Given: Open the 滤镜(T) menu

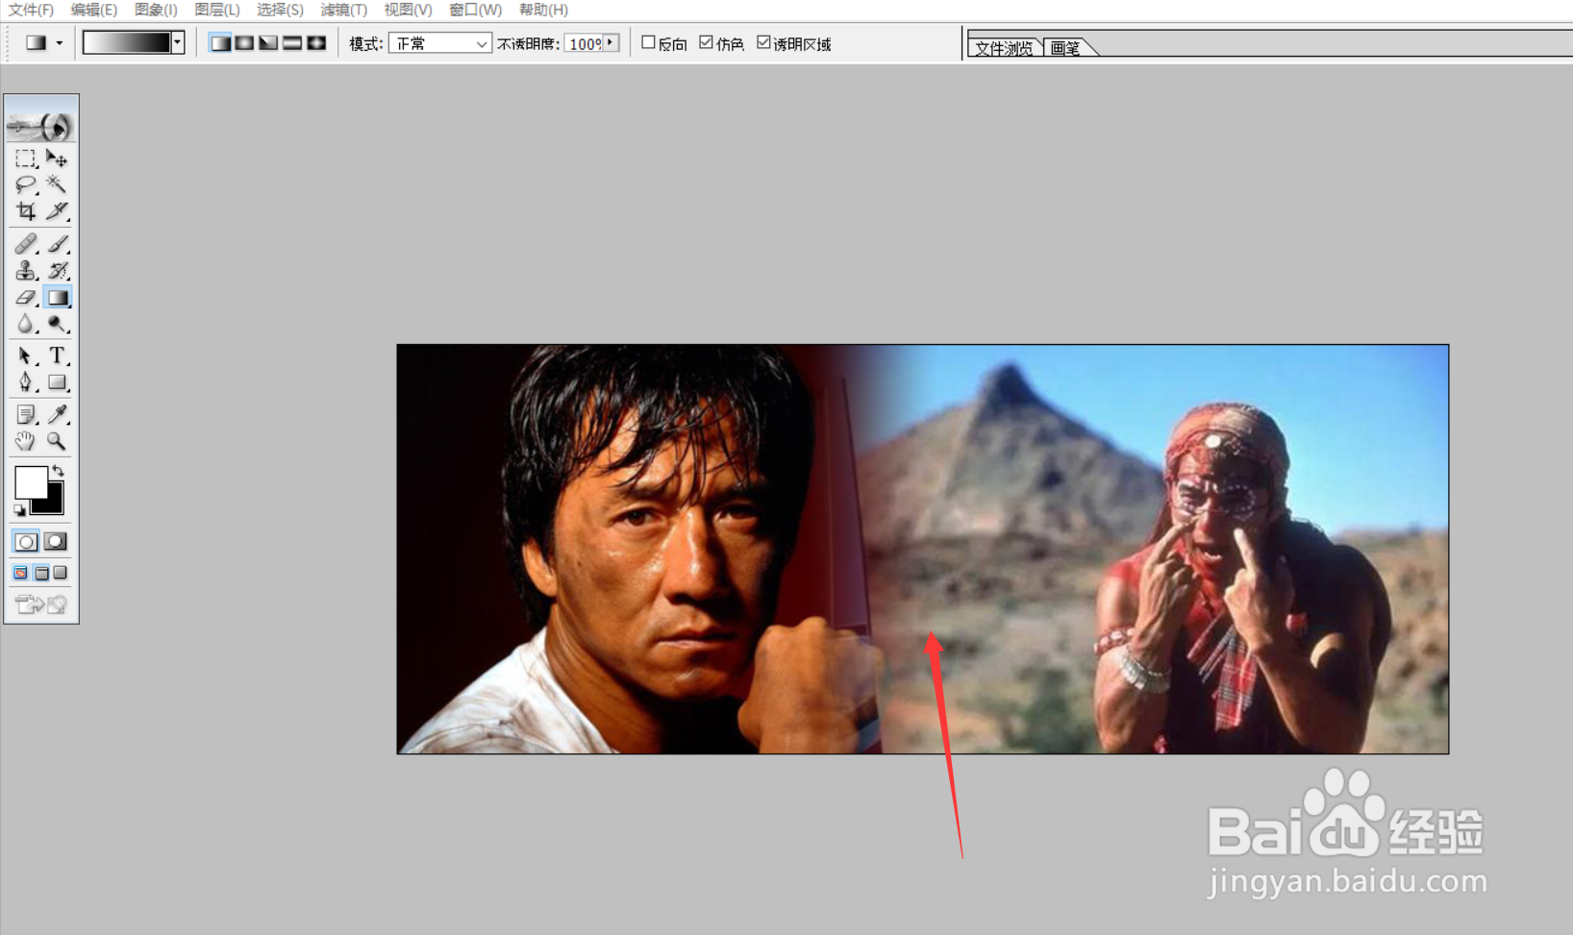Looking at the screenshot, I should pos(343,10).
